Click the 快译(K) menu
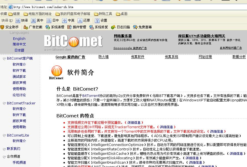This screenshot has height=167, width=247. coord(7,20)
